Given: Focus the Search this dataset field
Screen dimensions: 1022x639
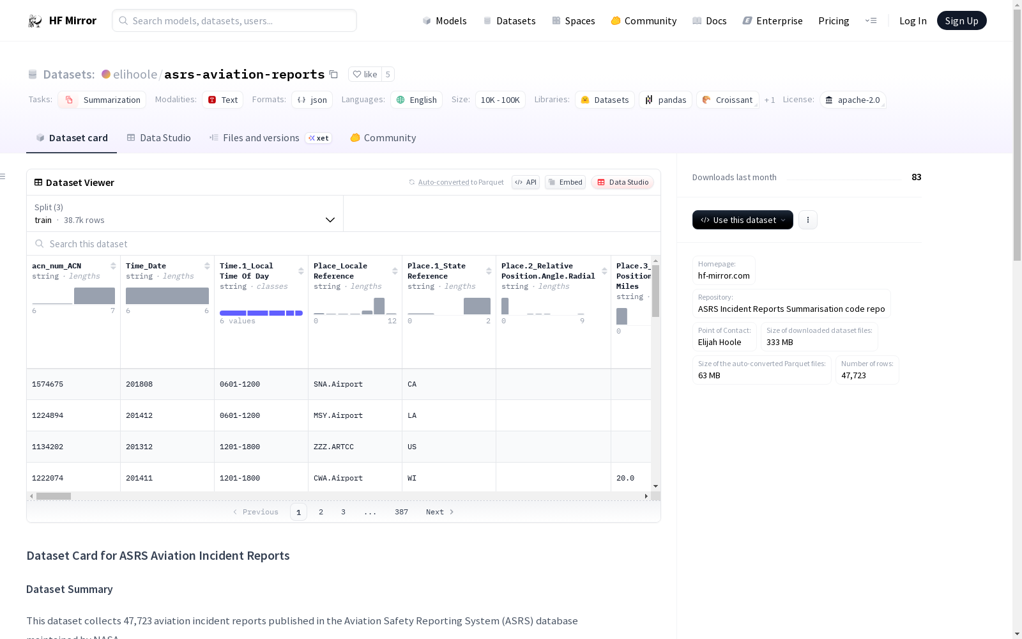Looking at the screenshot, I should (344, 243).
